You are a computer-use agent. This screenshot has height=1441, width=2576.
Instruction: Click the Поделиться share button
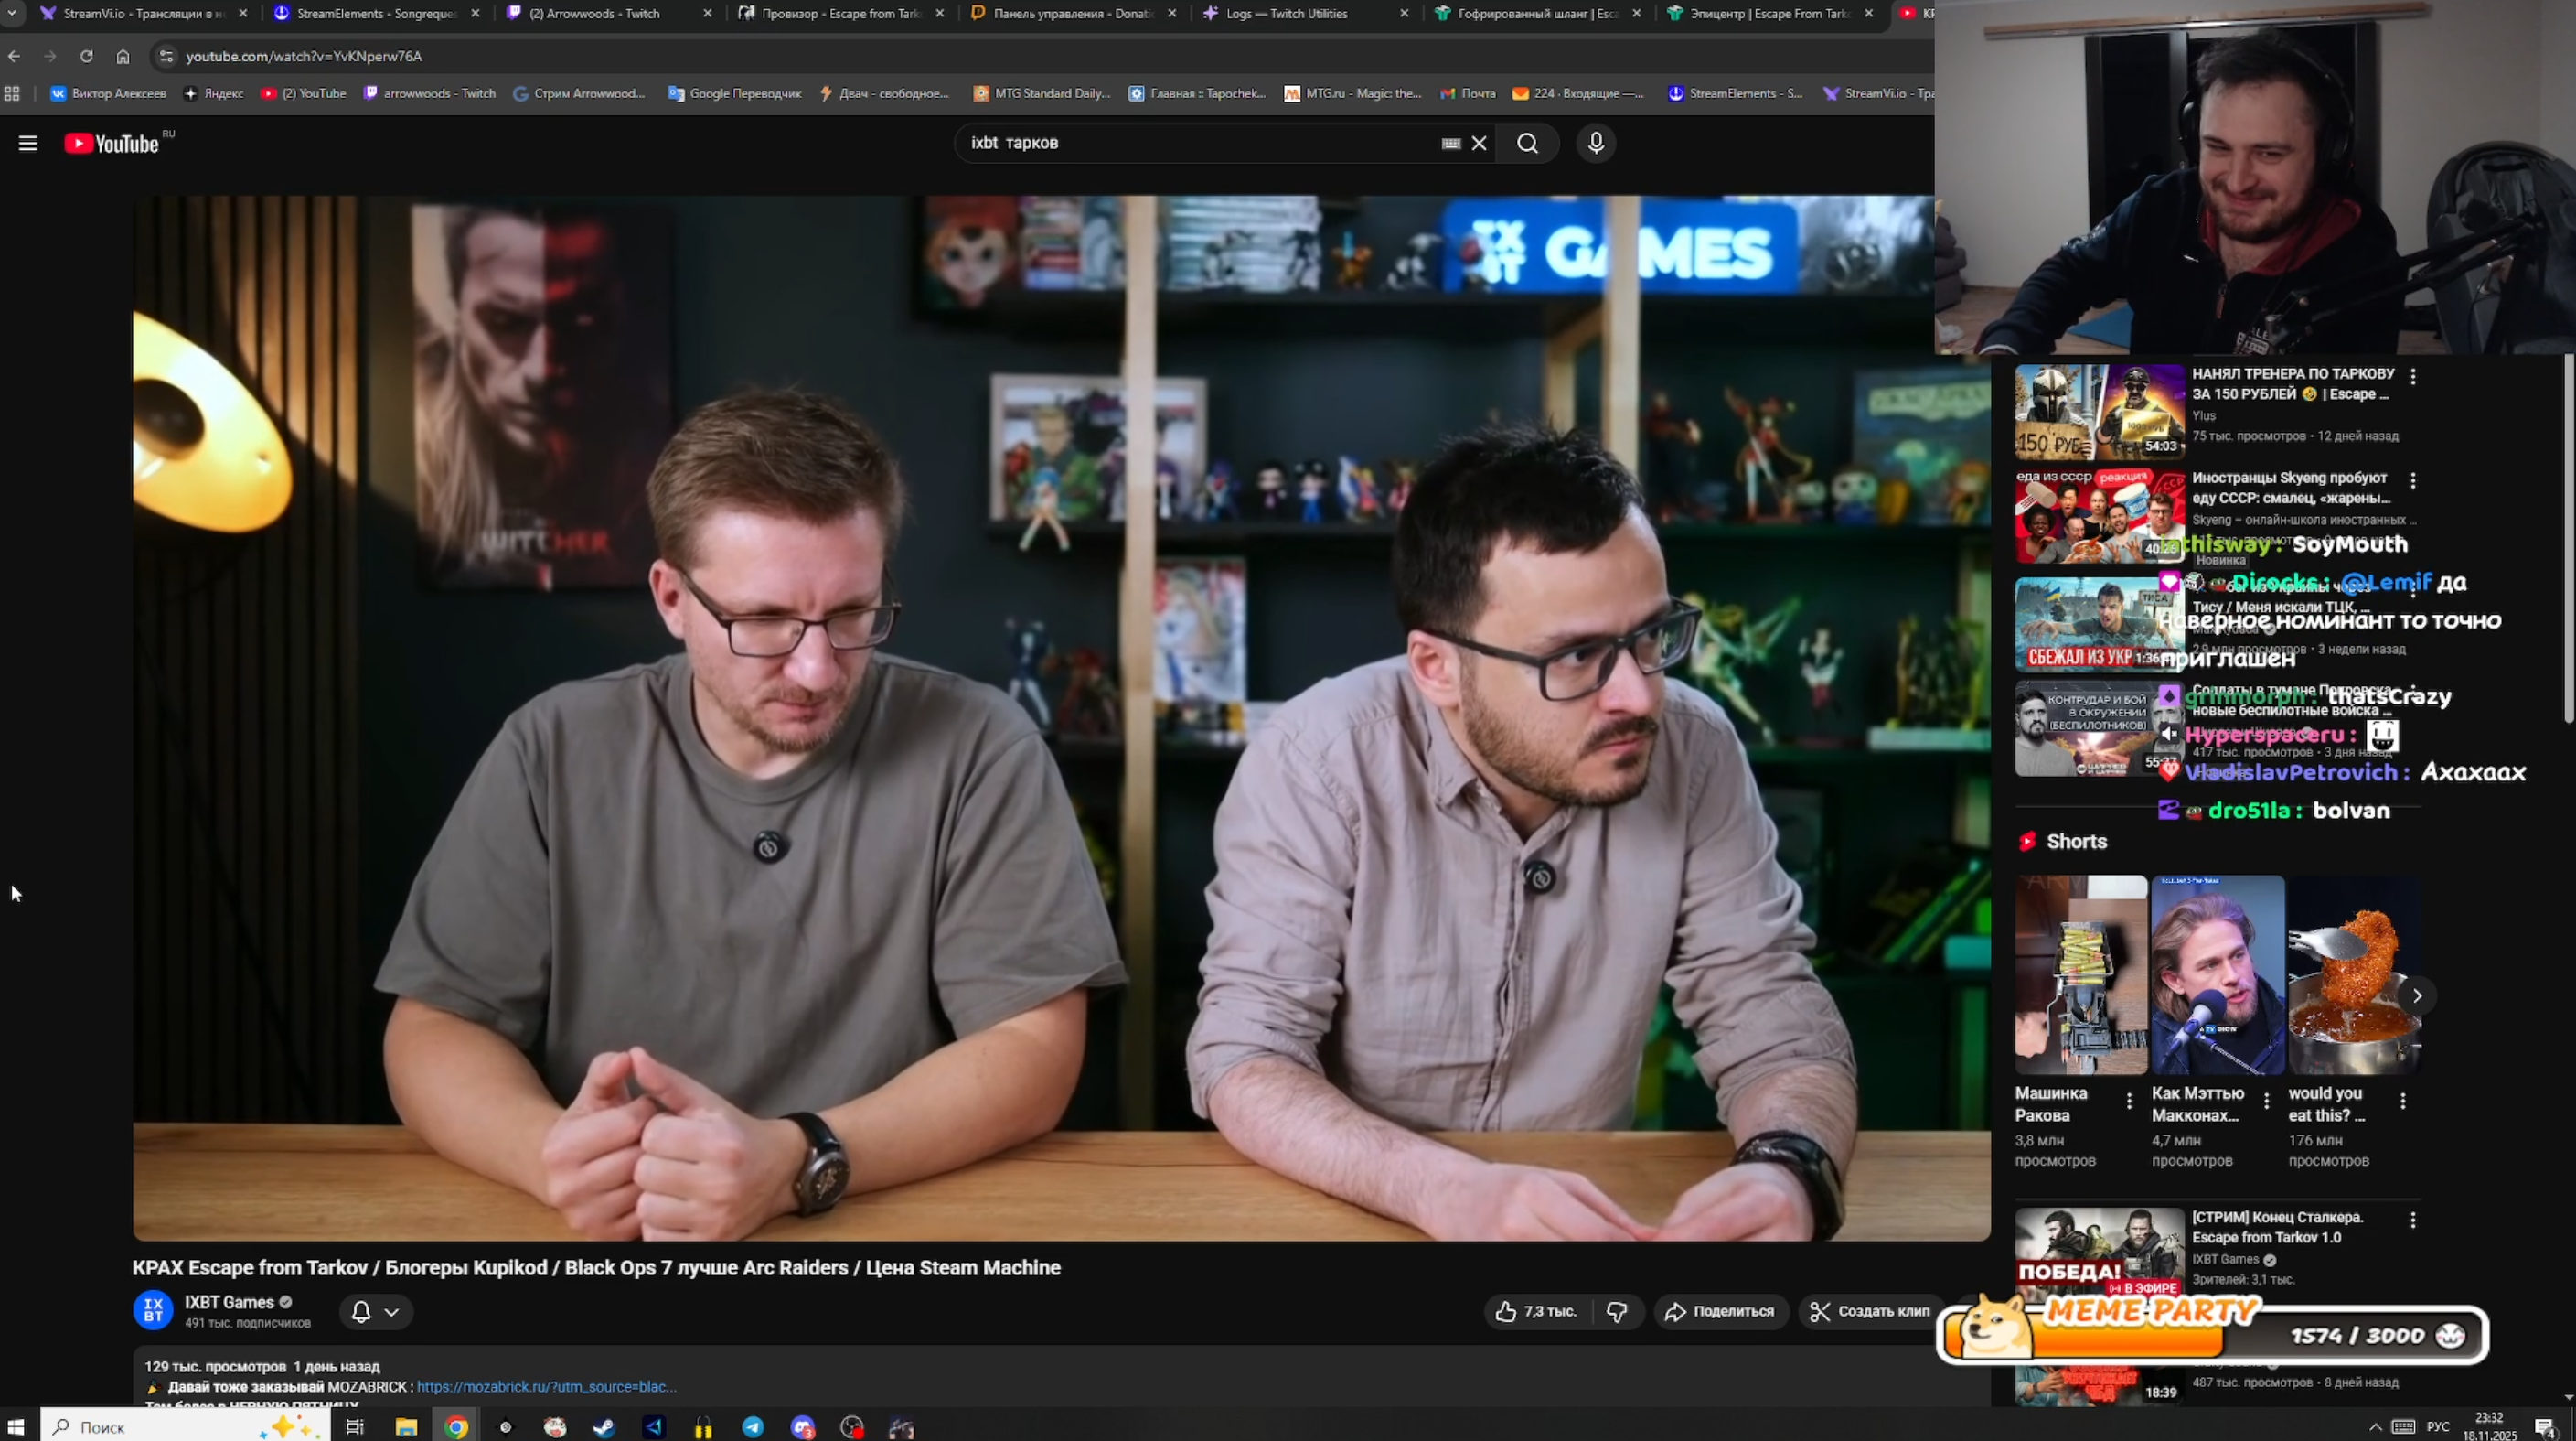[x=1720, y=1311]
